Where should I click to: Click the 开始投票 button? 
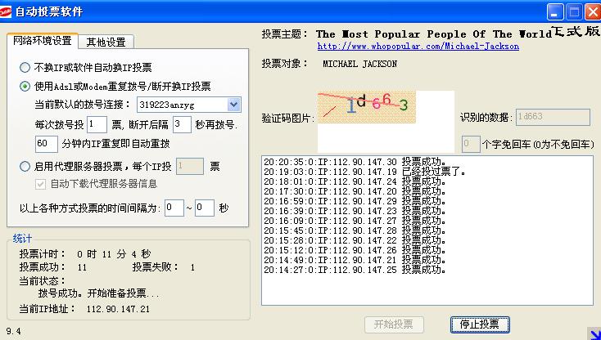coord(393,324)
